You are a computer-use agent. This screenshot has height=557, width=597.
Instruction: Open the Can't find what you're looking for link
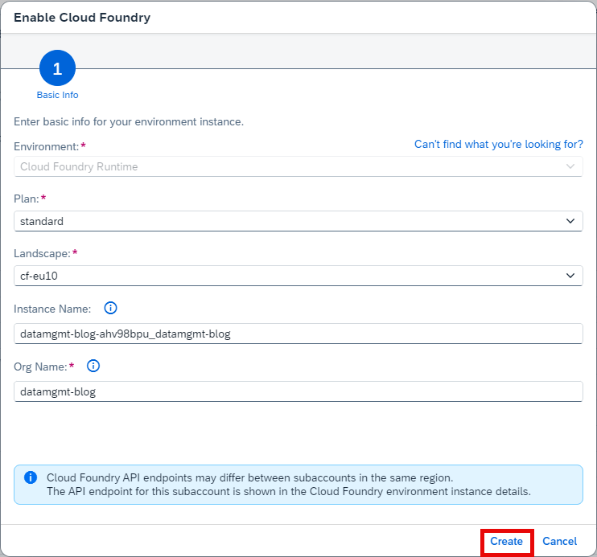point(498,144)
